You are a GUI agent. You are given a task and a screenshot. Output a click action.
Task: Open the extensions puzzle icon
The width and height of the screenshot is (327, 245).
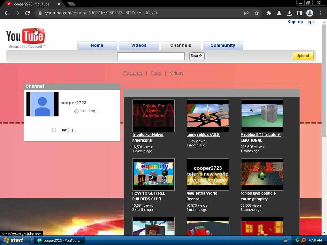click(269, 13)
